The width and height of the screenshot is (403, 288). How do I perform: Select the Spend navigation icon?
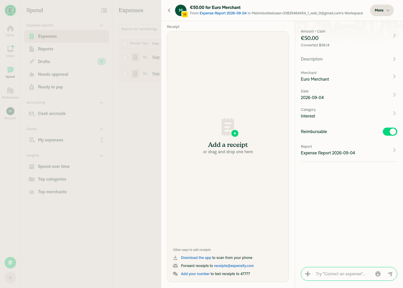(10, 72)
